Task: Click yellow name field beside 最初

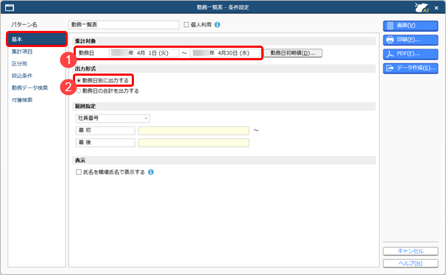Action: click(x=194, y=130)
